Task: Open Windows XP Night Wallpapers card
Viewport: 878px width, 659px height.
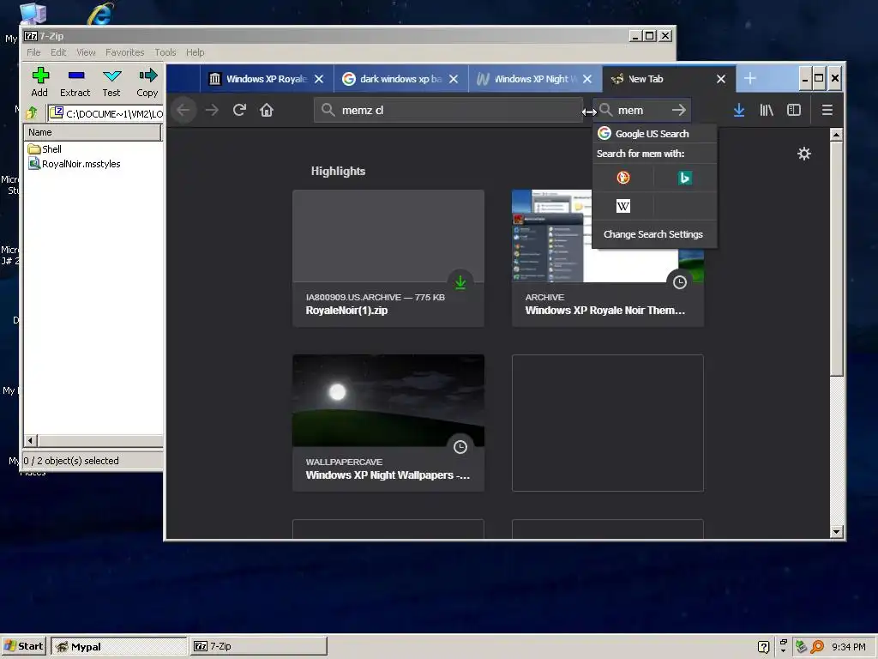Action: pos(388,423)
